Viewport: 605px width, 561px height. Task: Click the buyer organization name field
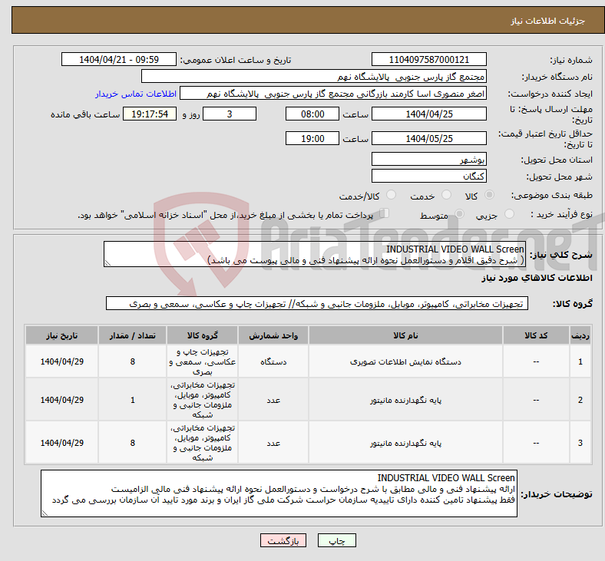pyautogui.click(x=314, y=76)
